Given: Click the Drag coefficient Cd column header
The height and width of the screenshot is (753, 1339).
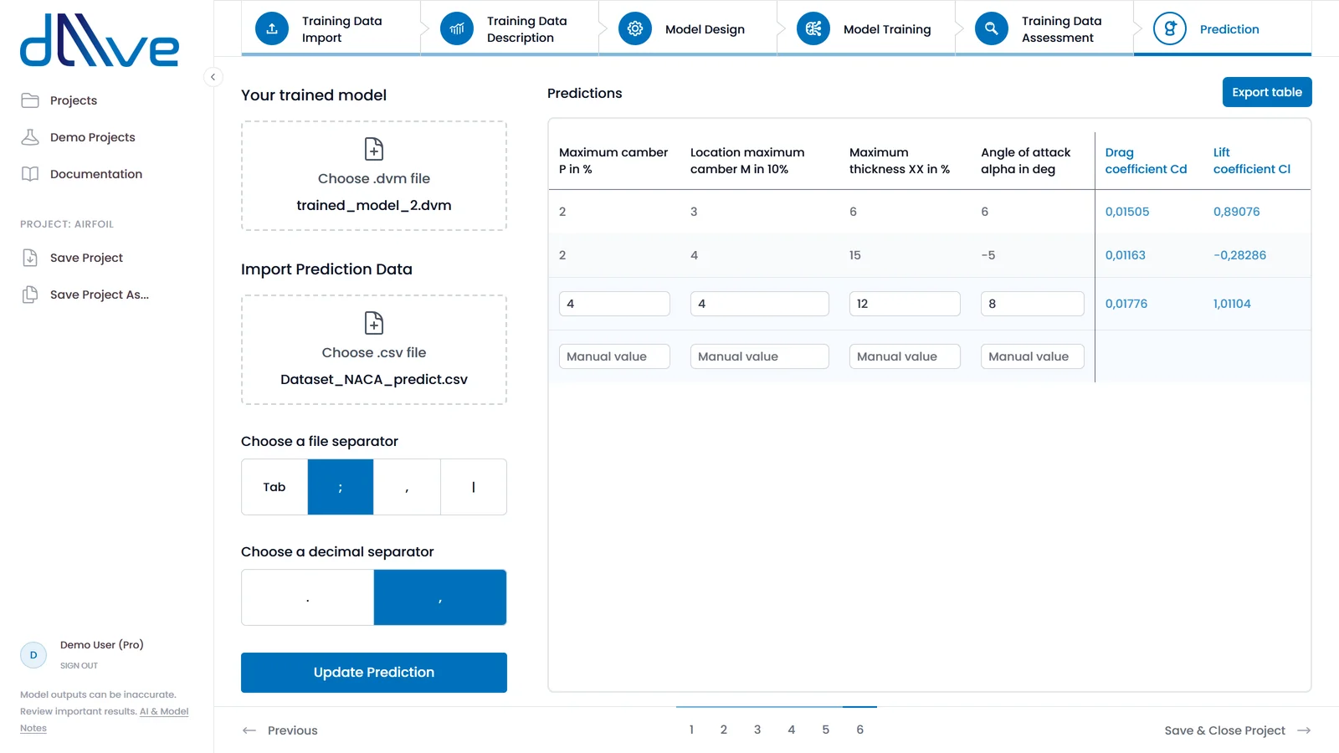Looking at the screenshot, I should 1146,161.
